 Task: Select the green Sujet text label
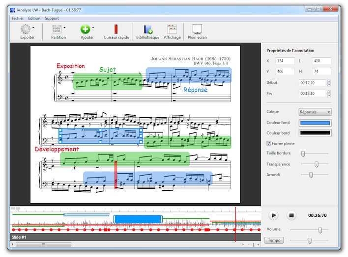point(108,70)
